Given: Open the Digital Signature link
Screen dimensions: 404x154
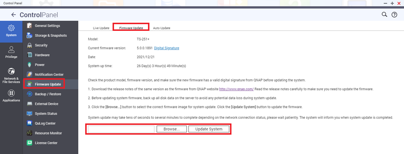Looking at the screenshot, I should [x=166, y=48].
